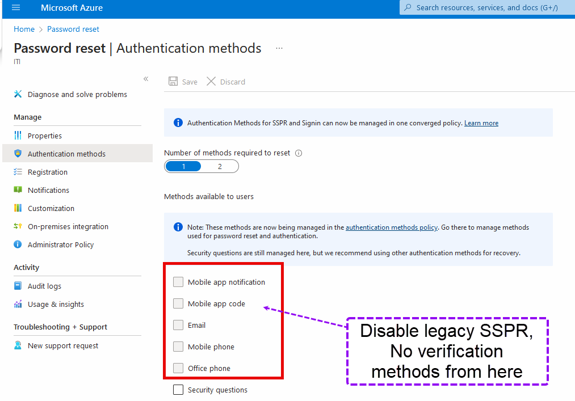Click info tooltip next to Number of methods
This screenshot has height=401, width=575.
pyautogui.click(x=299, y=153)
